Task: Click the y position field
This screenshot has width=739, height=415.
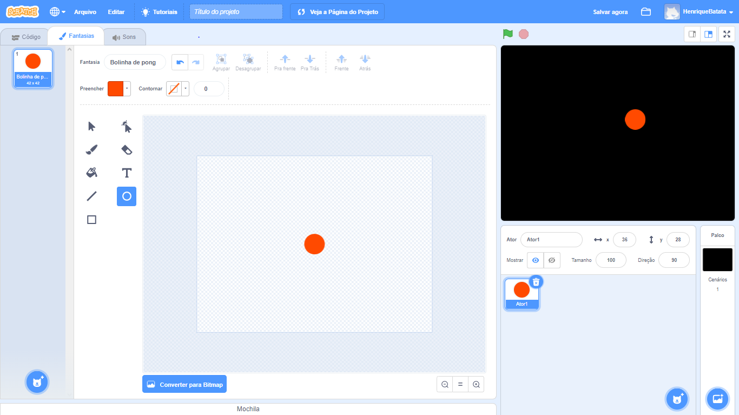Action: [x=678, y=240]
